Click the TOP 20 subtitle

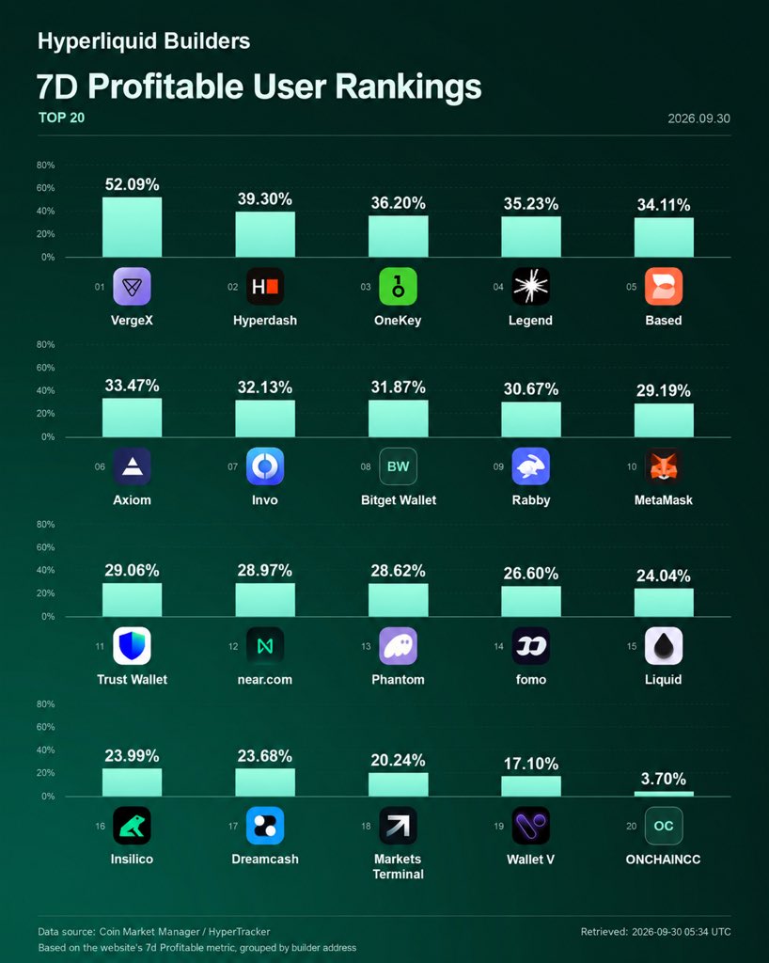(x=61, y=118)
